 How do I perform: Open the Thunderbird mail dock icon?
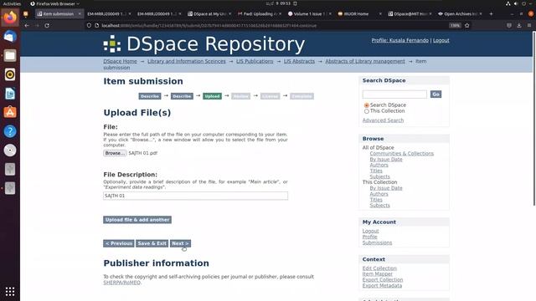click(x=10, y=37)
